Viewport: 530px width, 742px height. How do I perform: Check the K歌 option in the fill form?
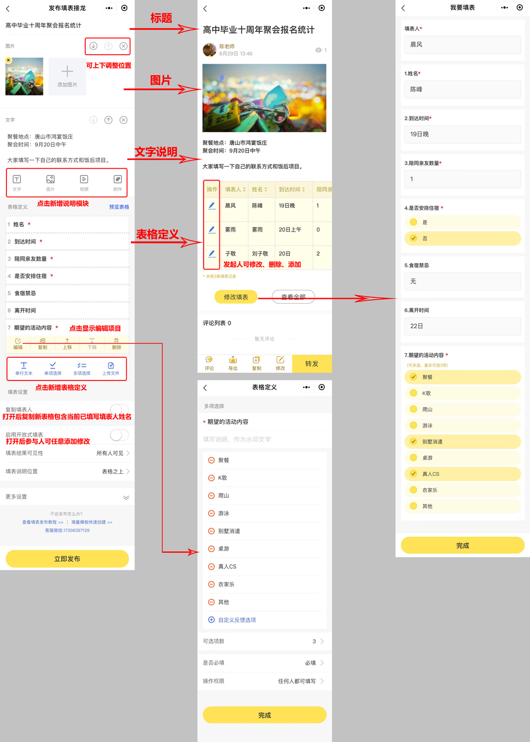[462, 393]
